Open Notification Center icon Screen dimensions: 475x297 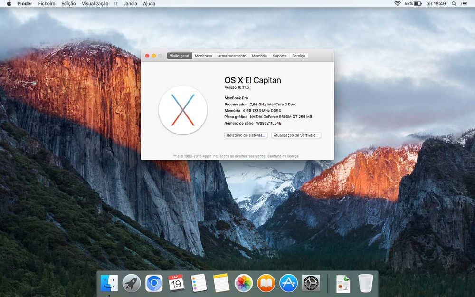(464, 4)
